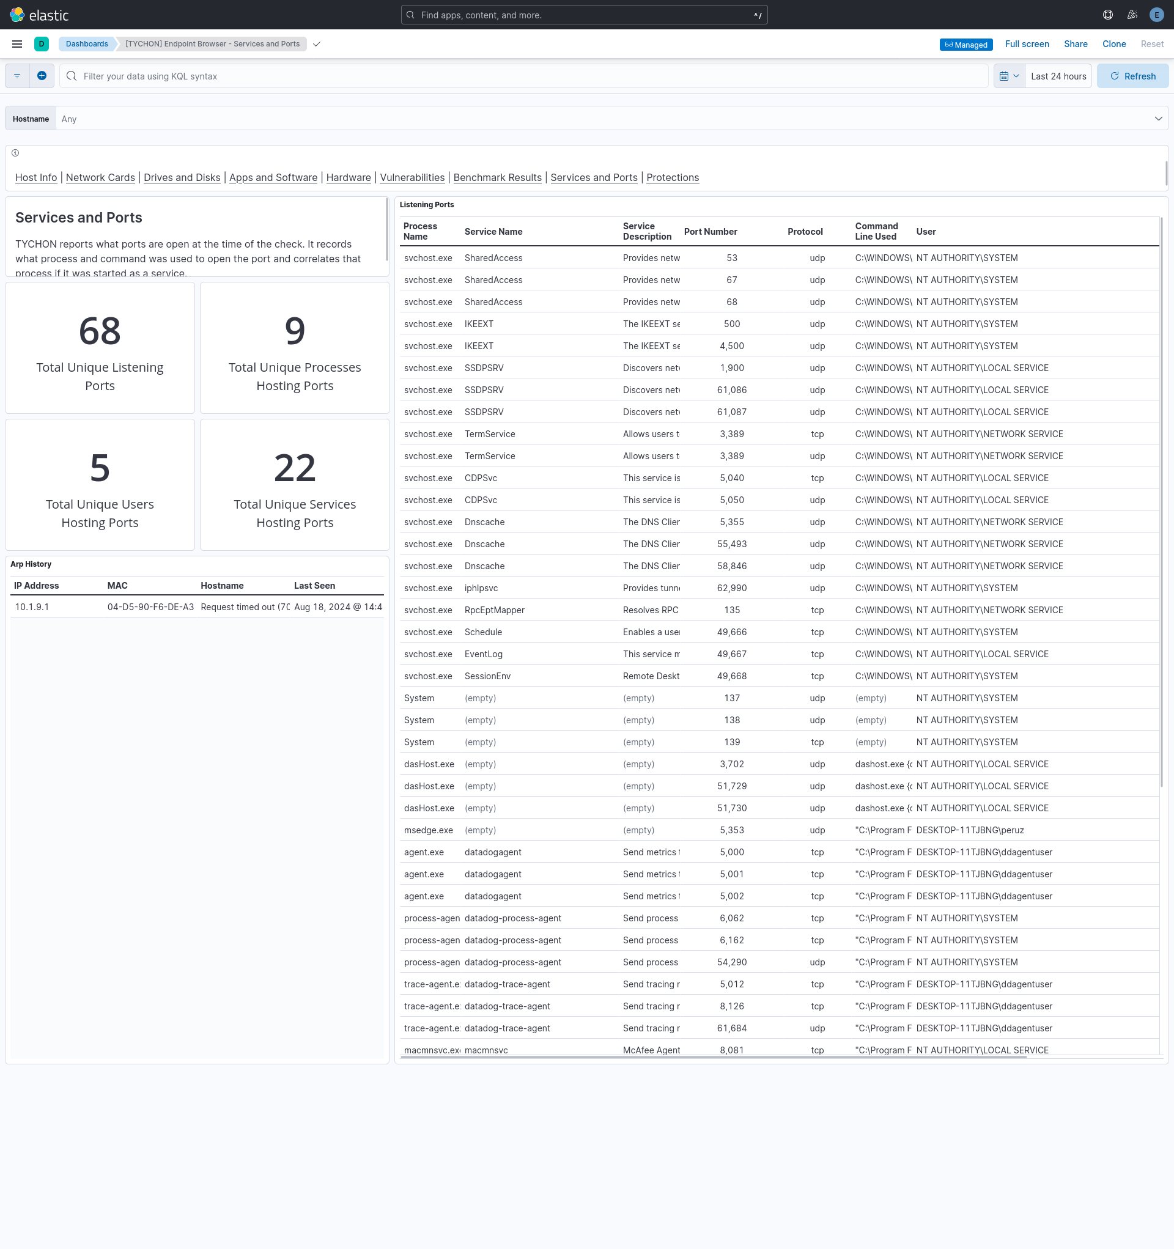Click the Hostname Any selector field
The width and height of the screenshot is (1174, 1249).
(x=611, y=119)
